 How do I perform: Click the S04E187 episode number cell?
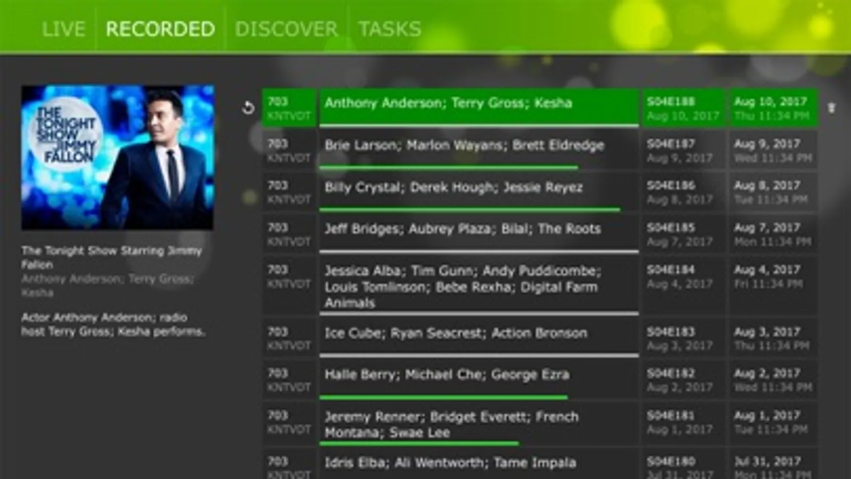pos(683,150)
